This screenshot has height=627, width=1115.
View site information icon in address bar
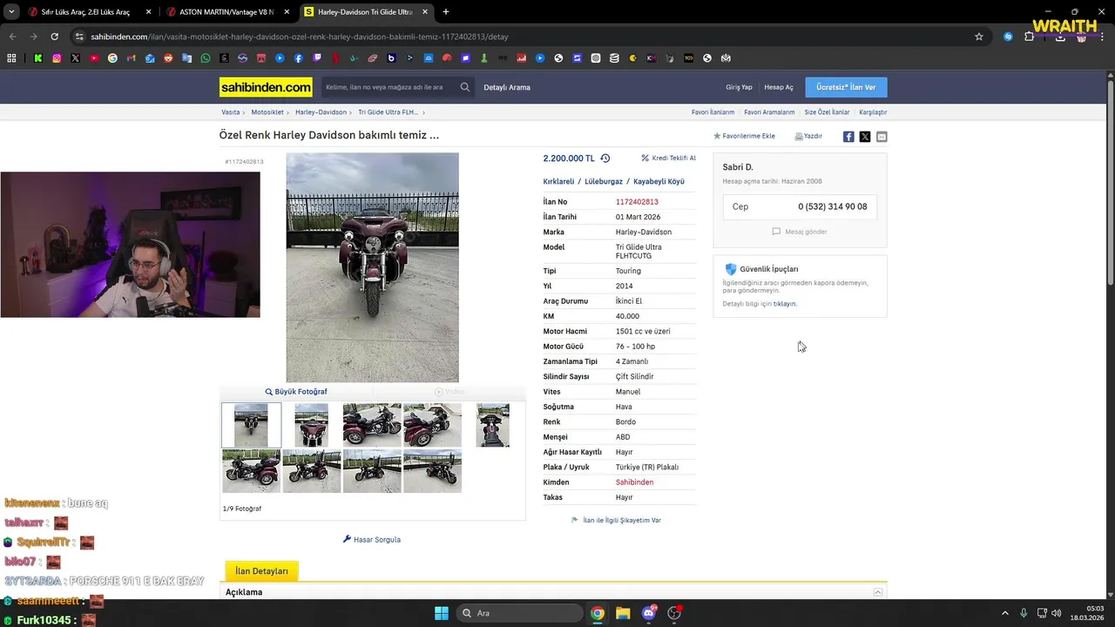[79, 37]
